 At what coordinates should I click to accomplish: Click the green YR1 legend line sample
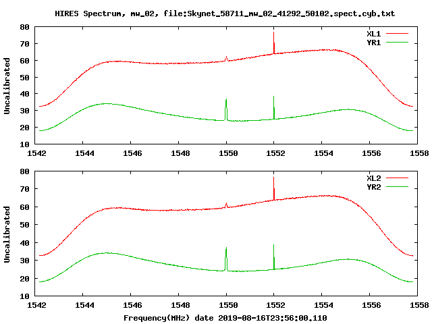tap(397, 43)
